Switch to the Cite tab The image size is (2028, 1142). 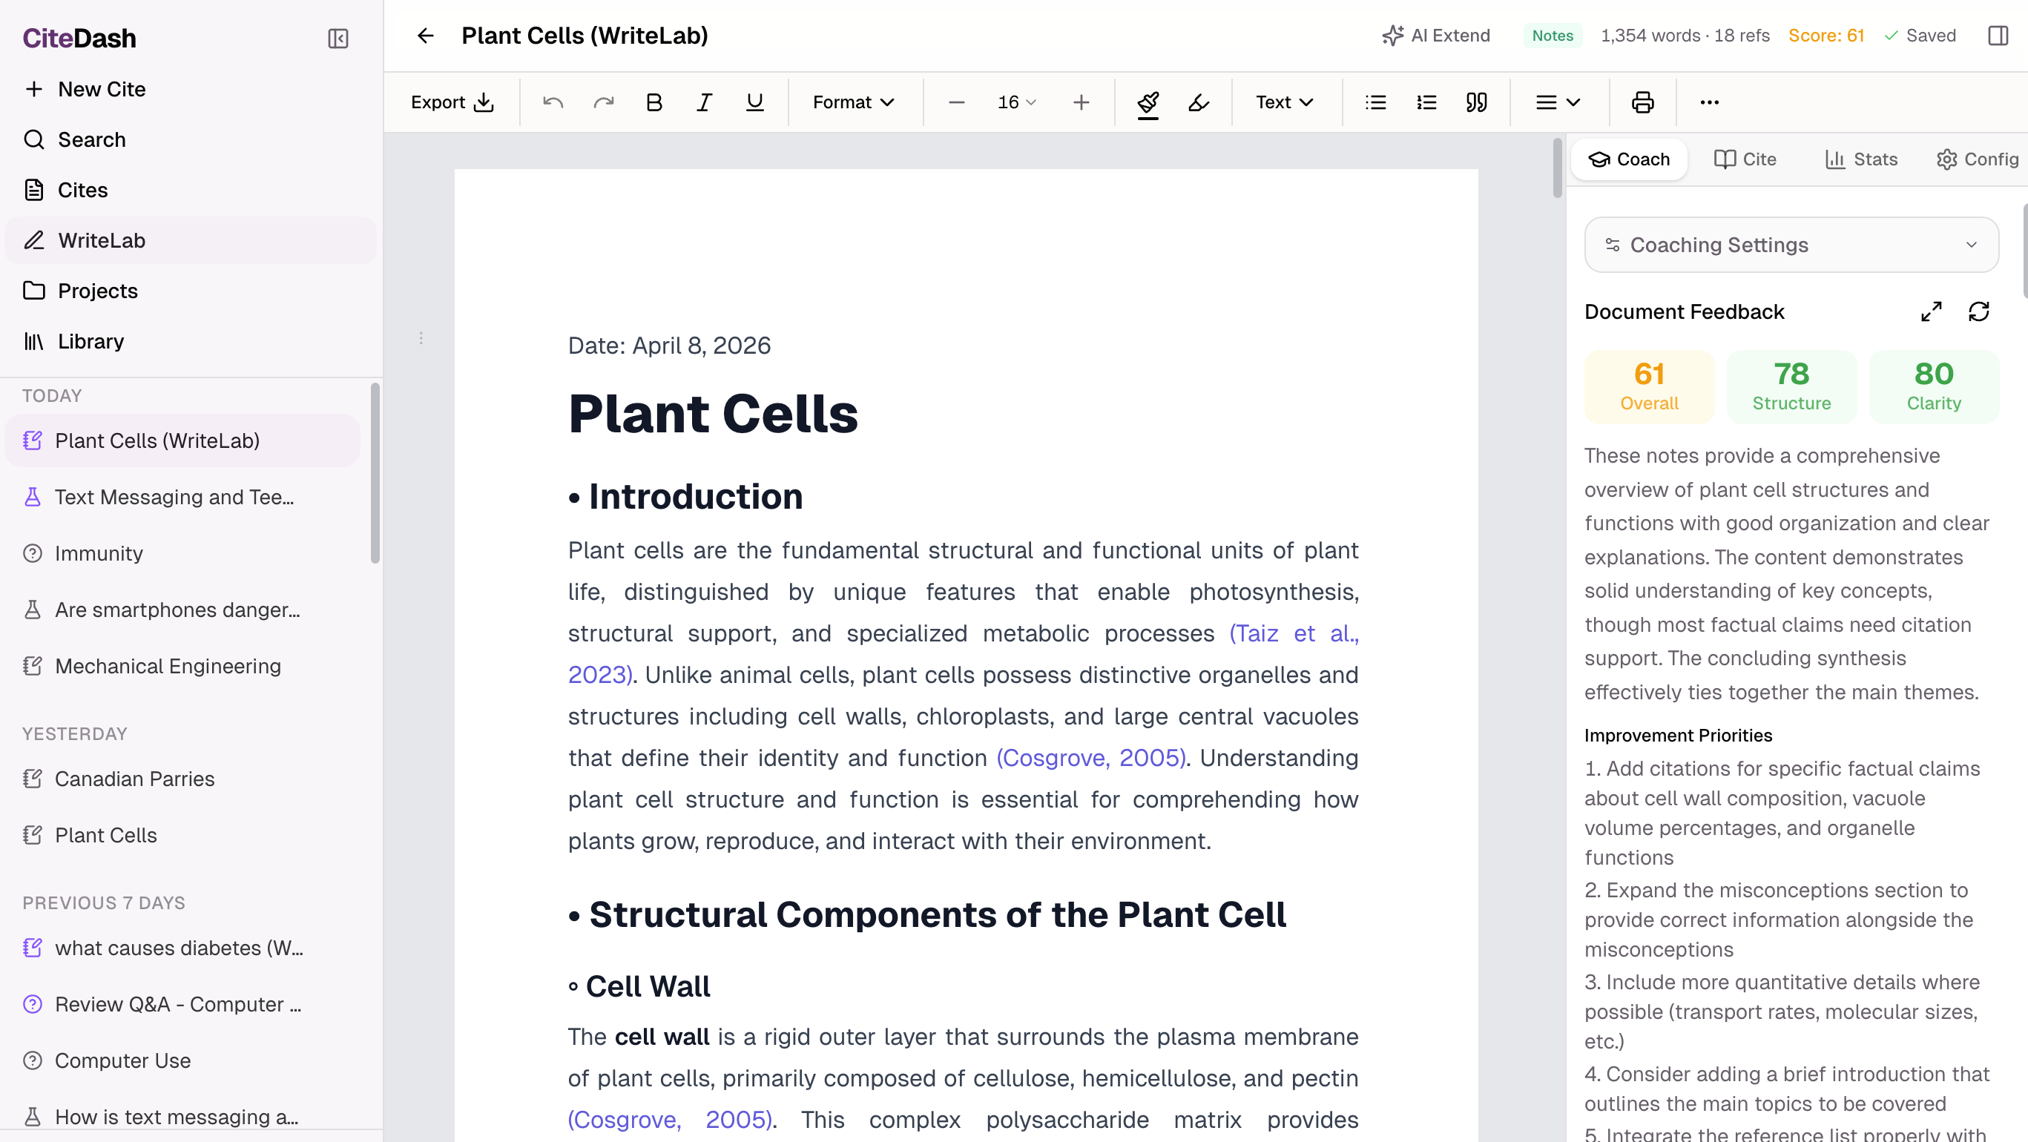click(1745, 159)
